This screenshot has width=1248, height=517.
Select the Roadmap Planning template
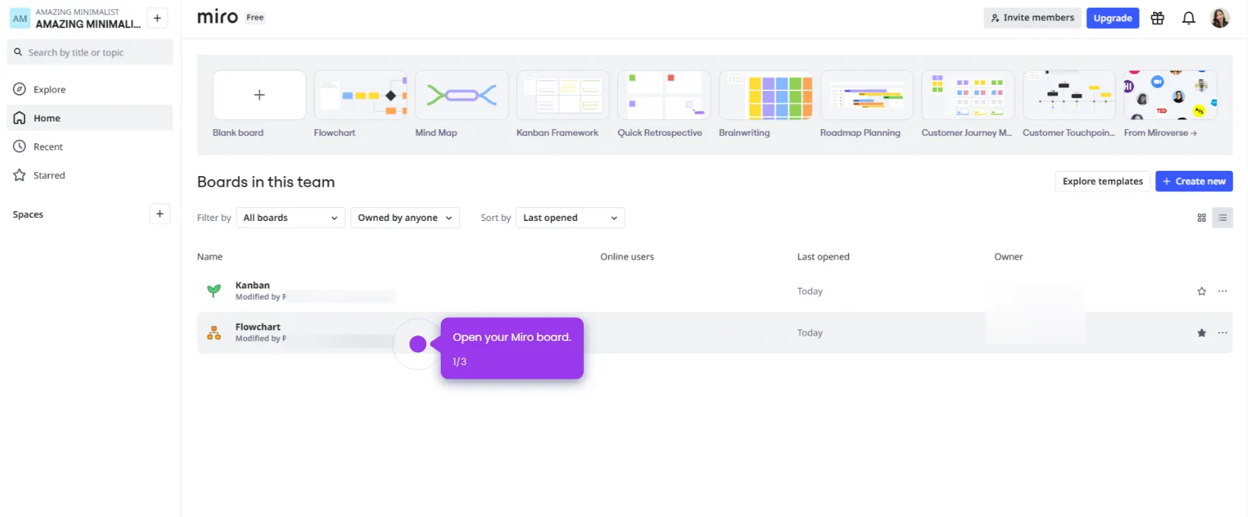tap(866, 95)
